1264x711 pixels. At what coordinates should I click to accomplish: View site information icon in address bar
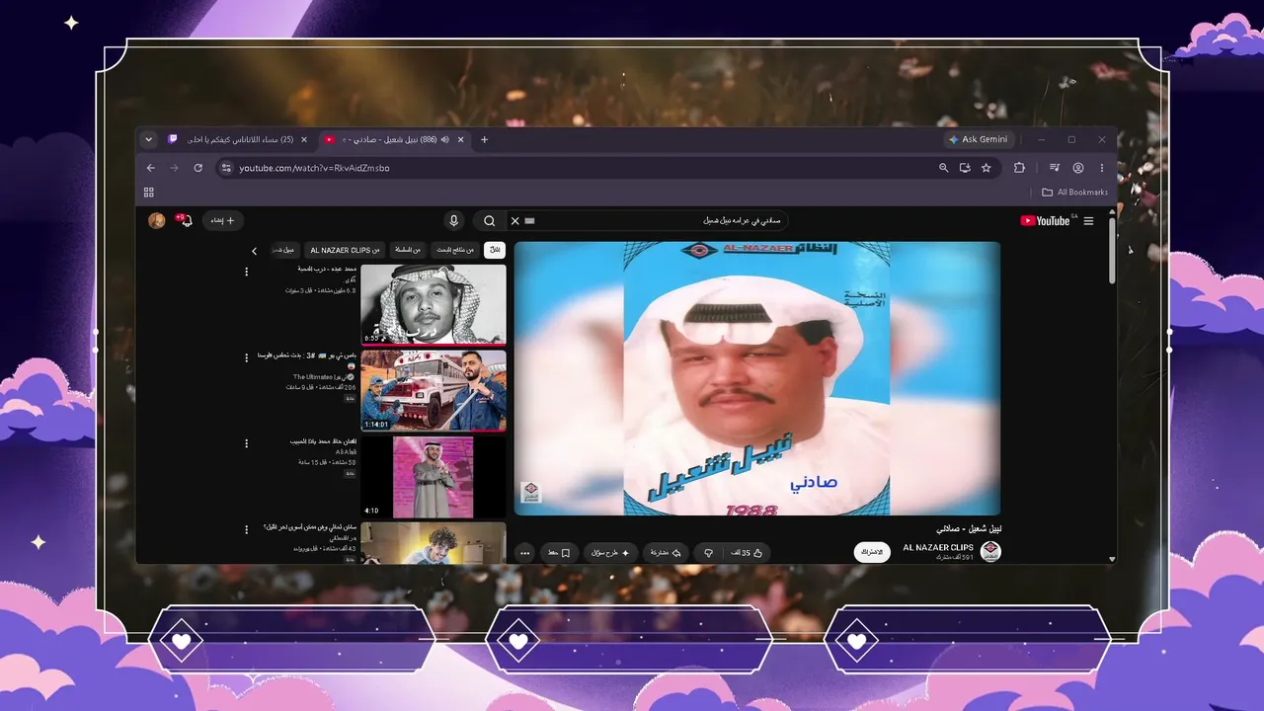(226, 168)
